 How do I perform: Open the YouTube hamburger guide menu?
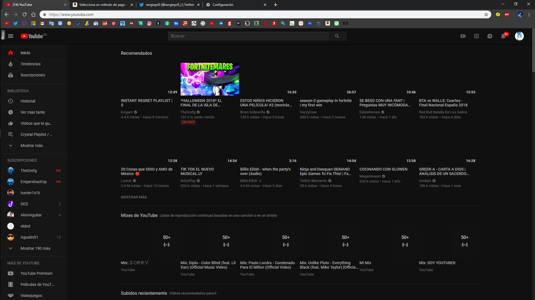click(11, 36)
